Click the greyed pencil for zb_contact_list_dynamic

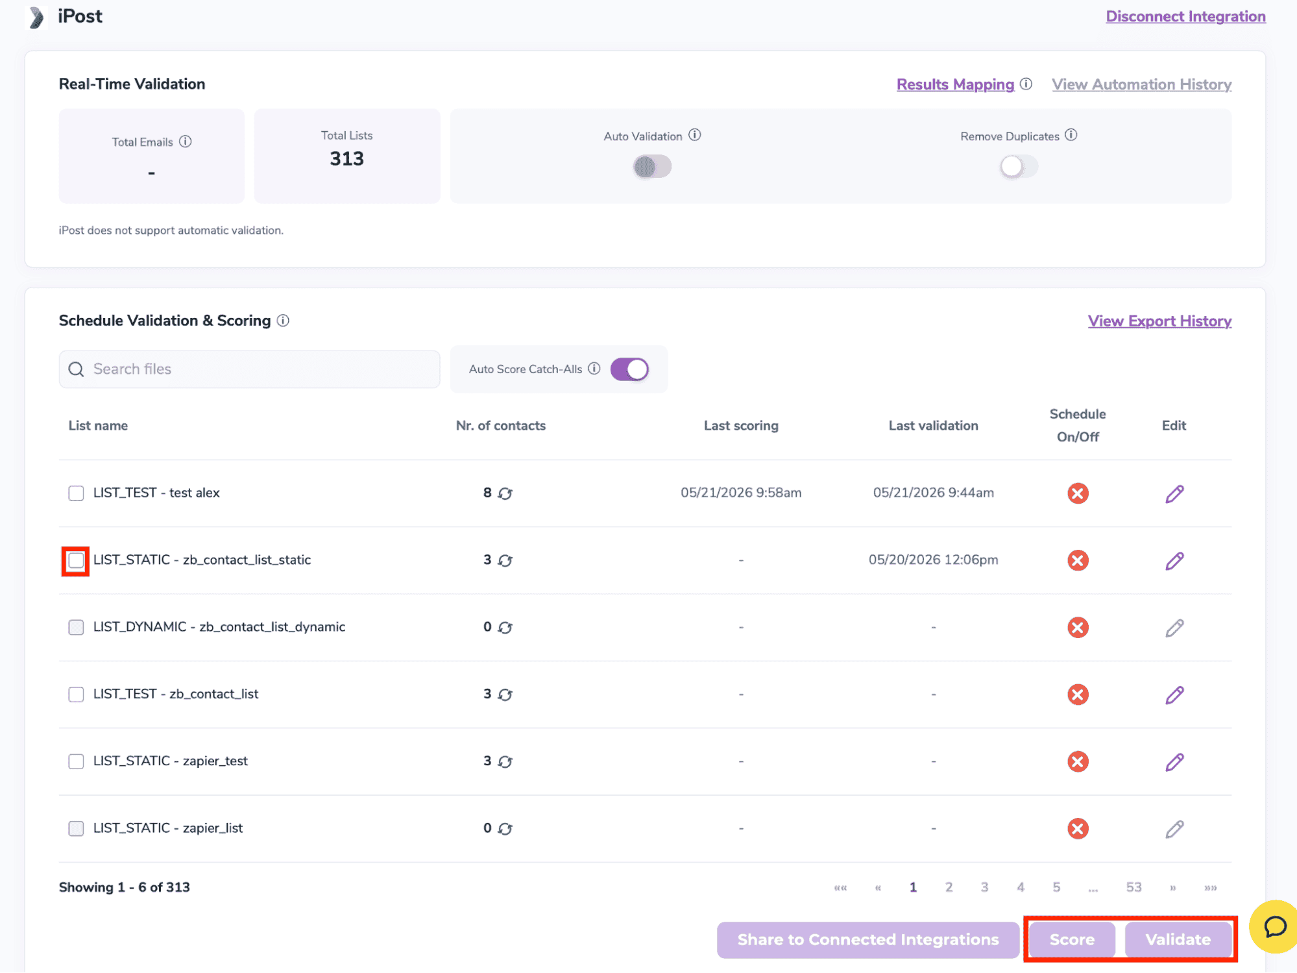(x=1174, y=628)
